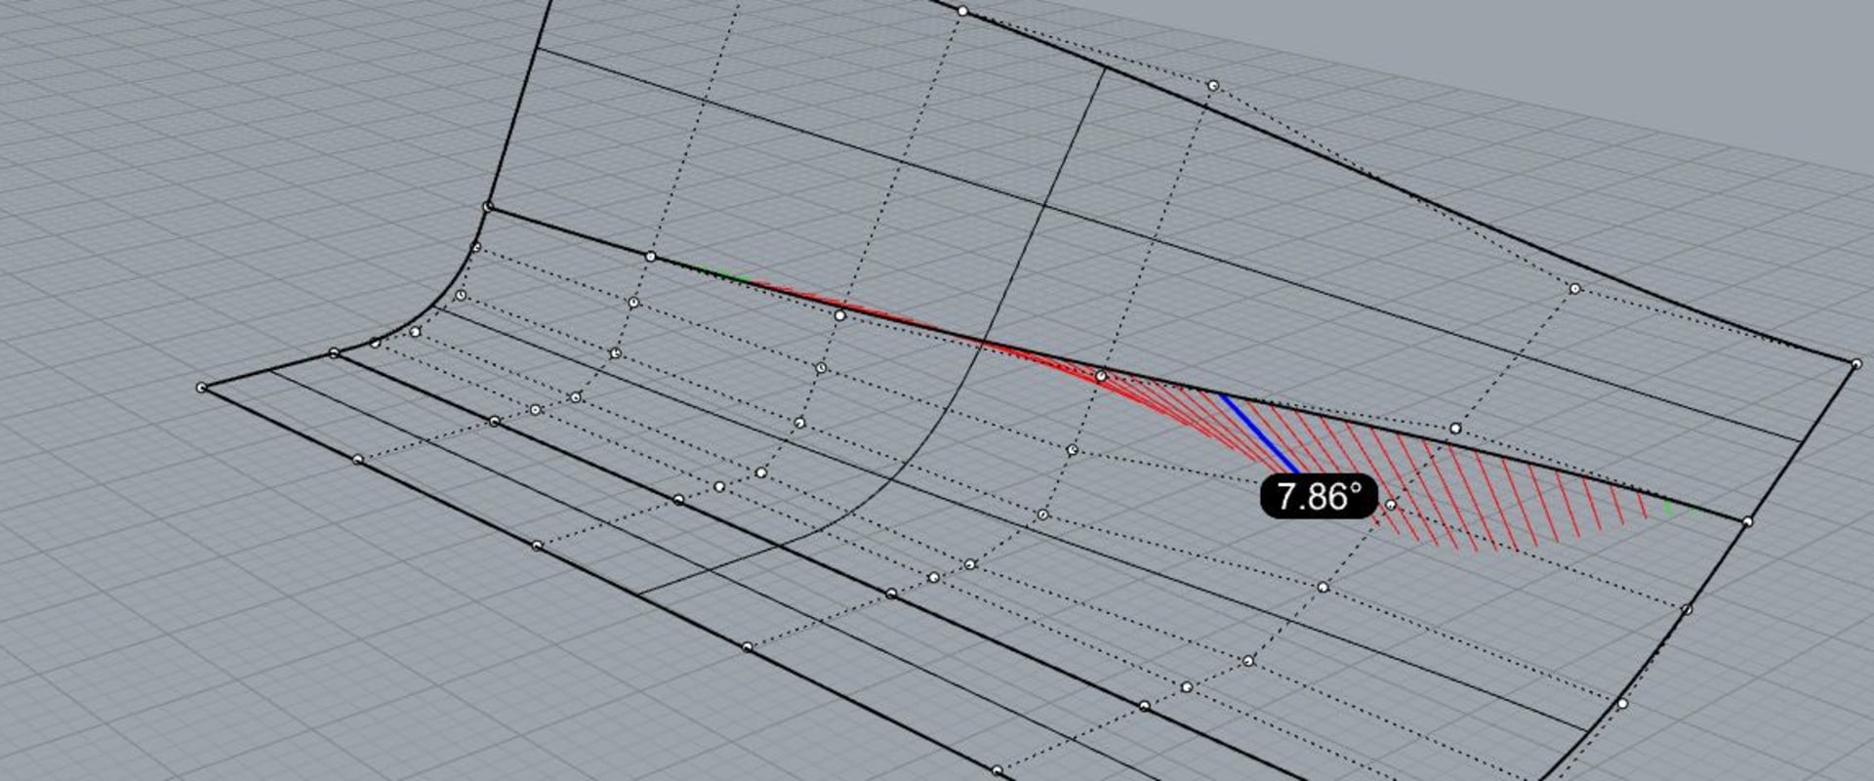
Task: Select the seam control point beside the green hairs
Action: tap(651, 257)
